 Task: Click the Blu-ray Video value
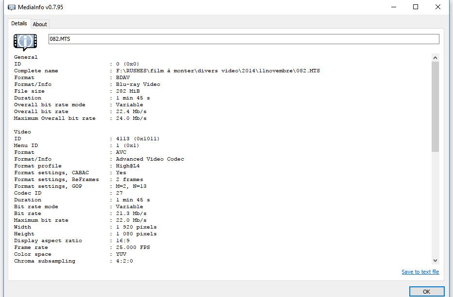(138, 84)
